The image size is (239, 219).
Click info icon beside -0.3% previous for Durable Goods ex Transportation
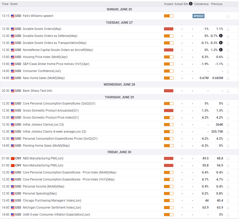coord(221,43)
